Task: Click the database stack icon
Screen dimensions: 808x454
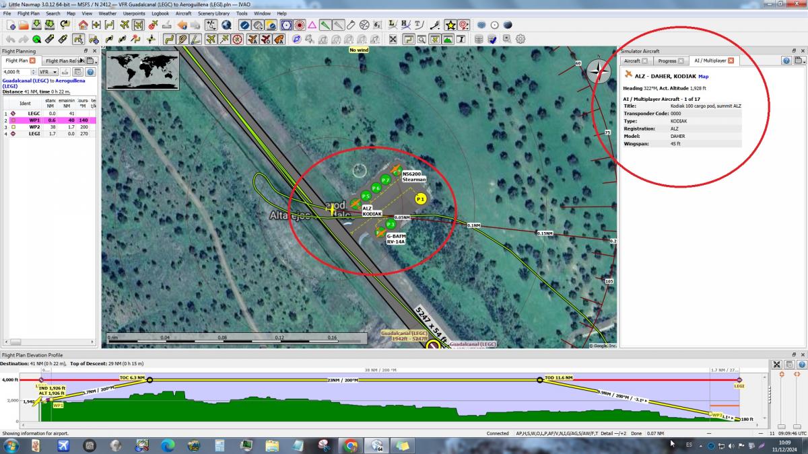Action: [479, 39]
